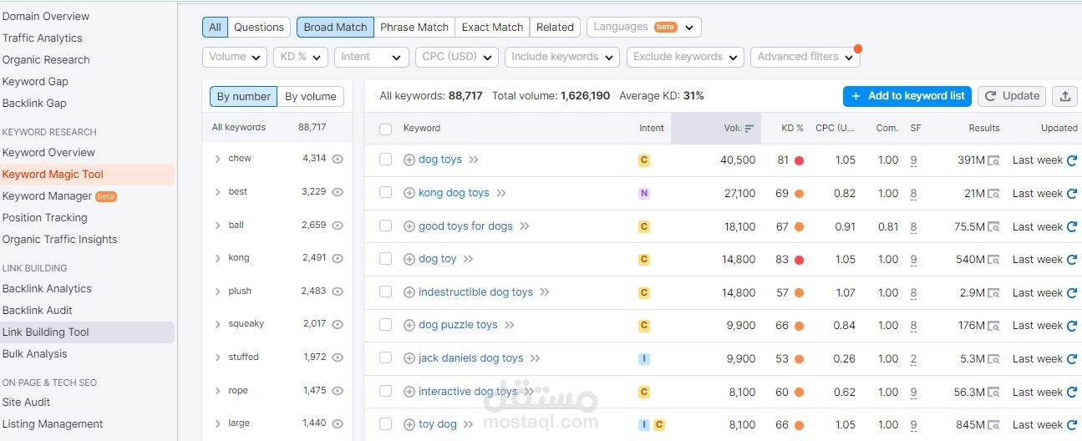
Task: Select the Phrase Match tab
Action: pos(414,27)
